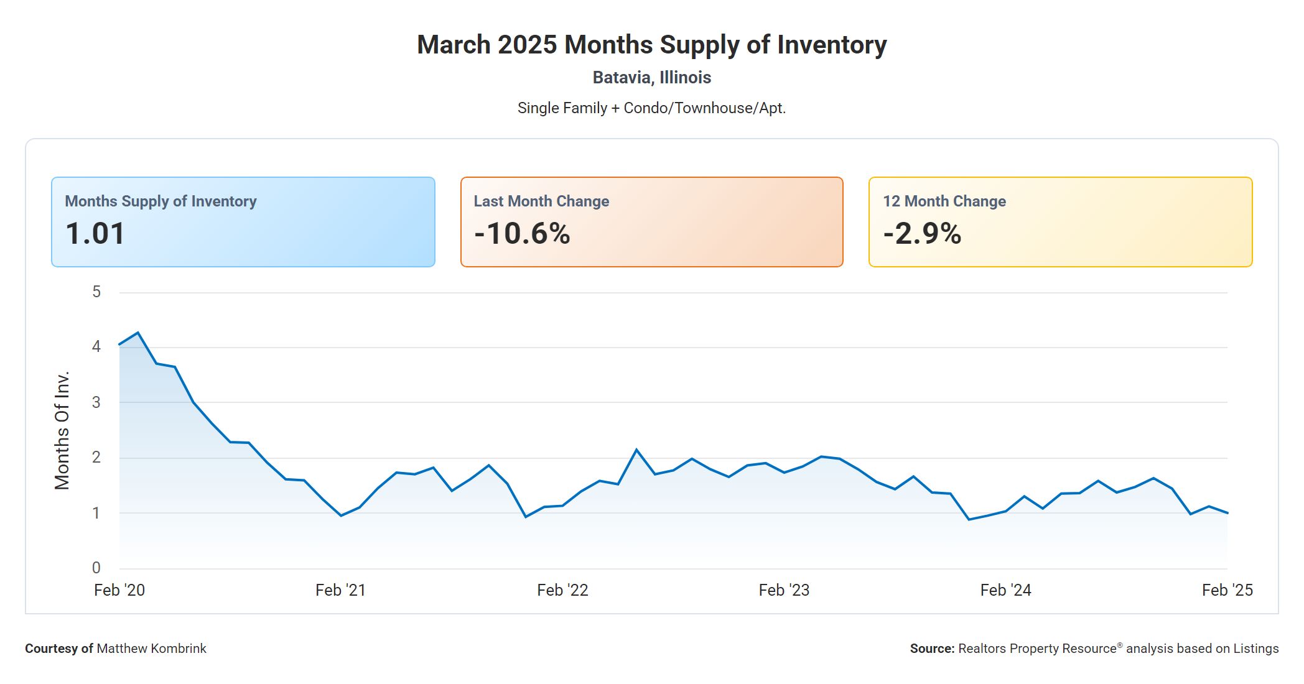Click the -10.6% change figure

click(x=522, y=234)
